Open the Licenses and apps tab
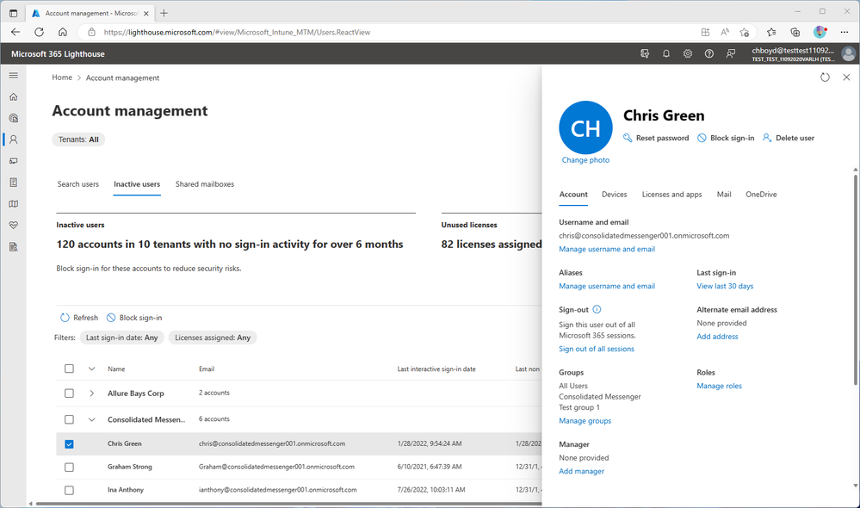The image size is (860, 508). (x=671, y=195)
